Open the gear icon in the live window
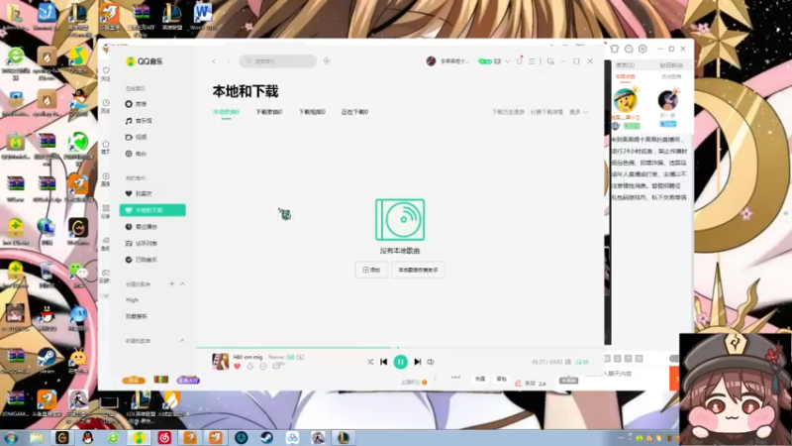The height and width of the screenshot is (446, 792). tap(643, 49)
